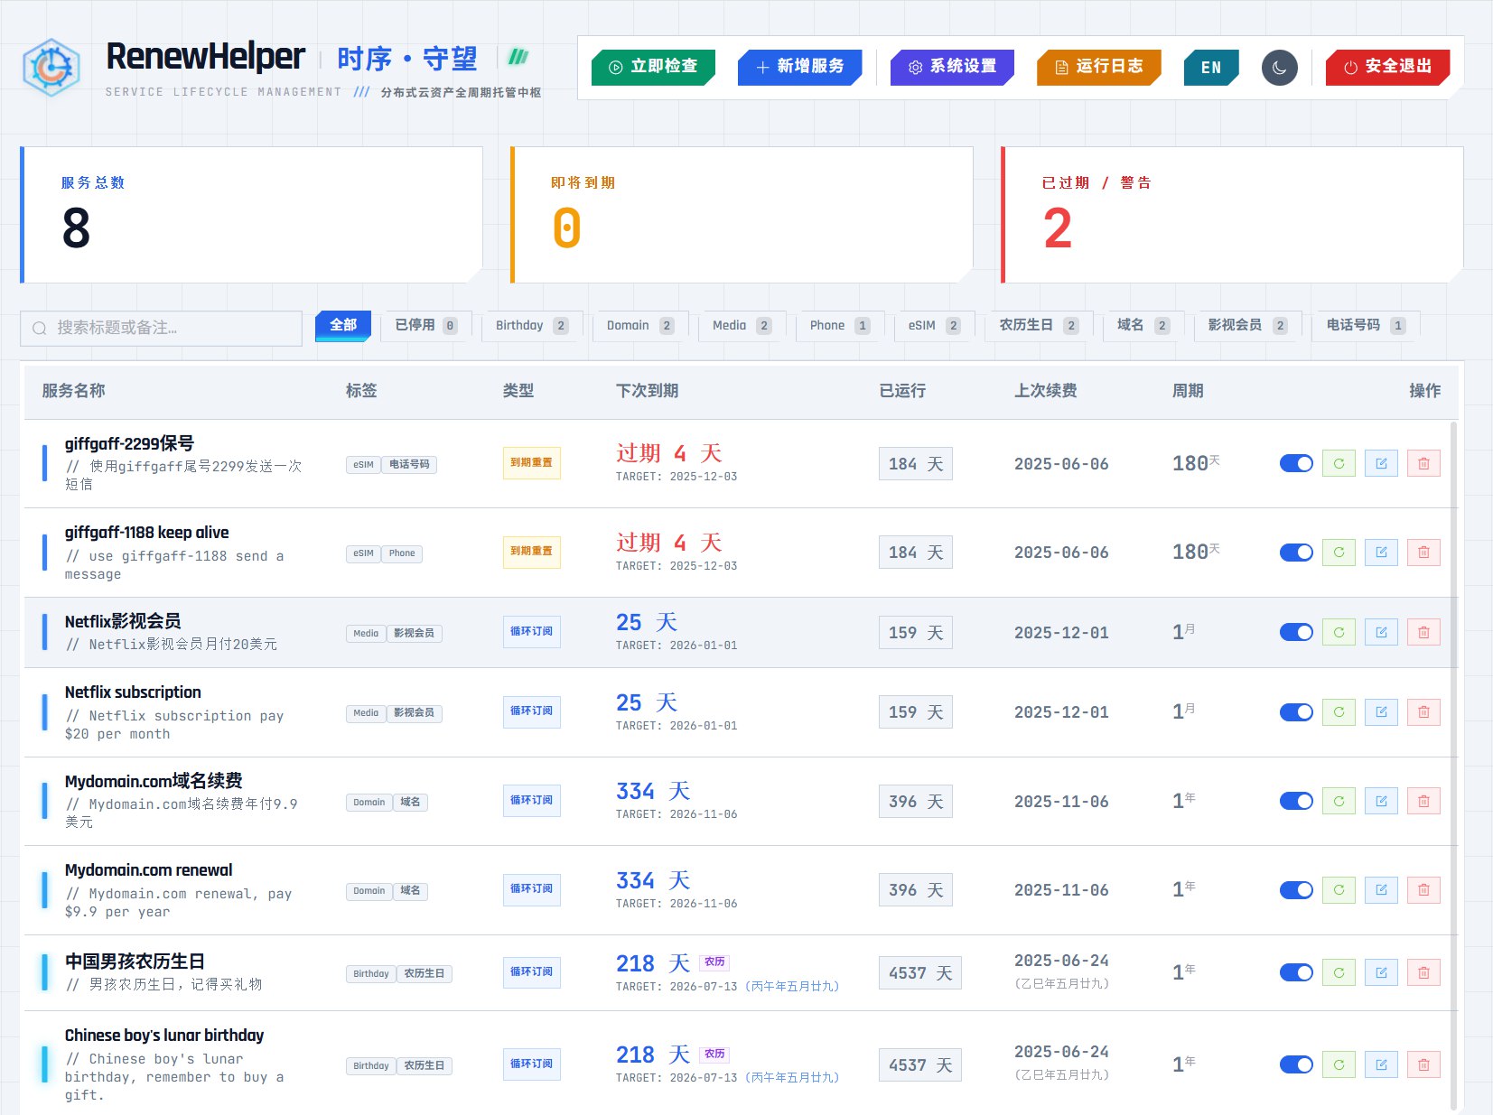1493x1115 pixels.
Task: Click the 搜索标题或备注 search field
Action: 161,328
